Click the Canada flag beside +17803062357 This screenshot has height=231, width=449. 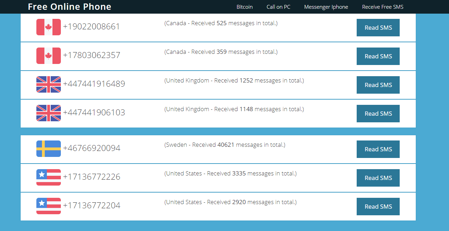point(48,56)
